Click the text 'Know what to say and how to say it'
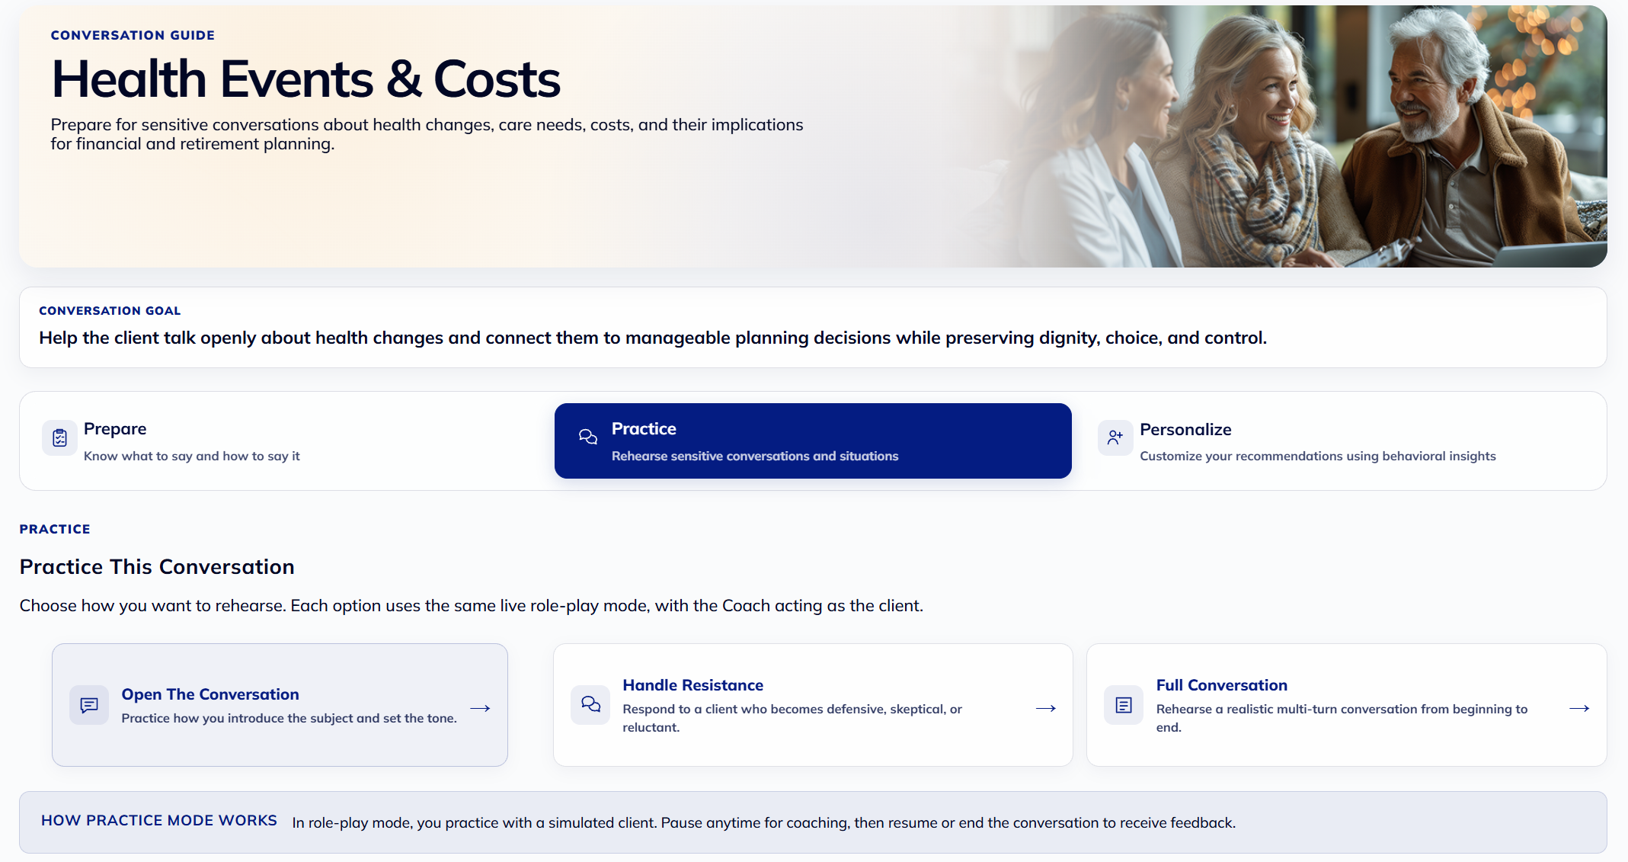The image size is (1628, 862). coord(192,456)
